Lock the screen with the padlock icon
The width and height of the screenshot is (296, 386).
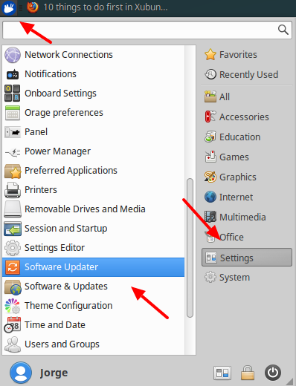pos(248,373)
